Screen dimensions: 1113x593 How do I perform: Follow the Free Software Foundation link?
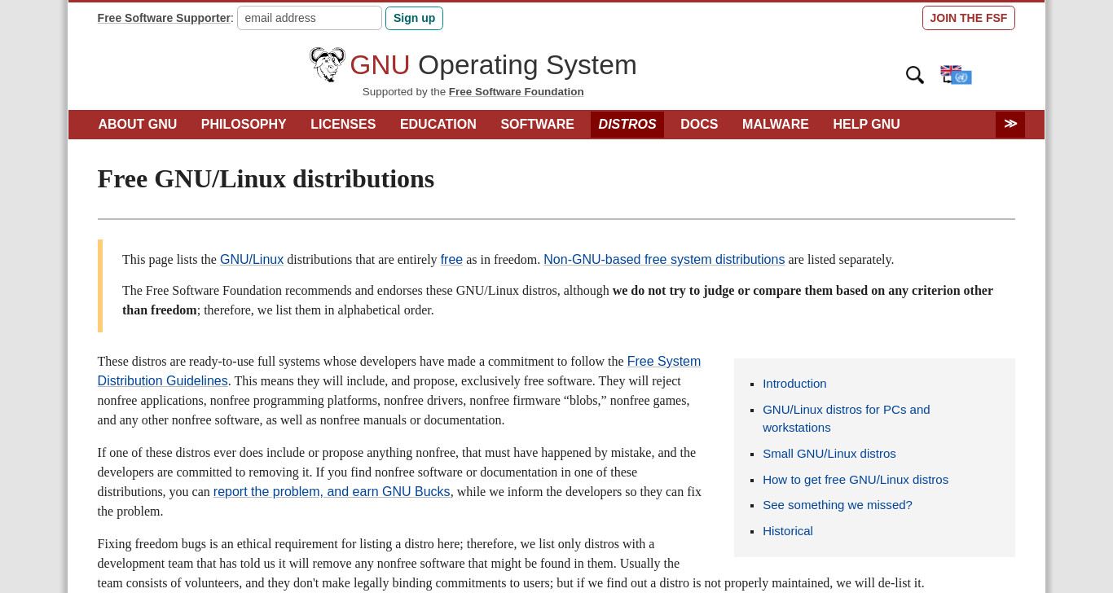(x=516, y=91)
